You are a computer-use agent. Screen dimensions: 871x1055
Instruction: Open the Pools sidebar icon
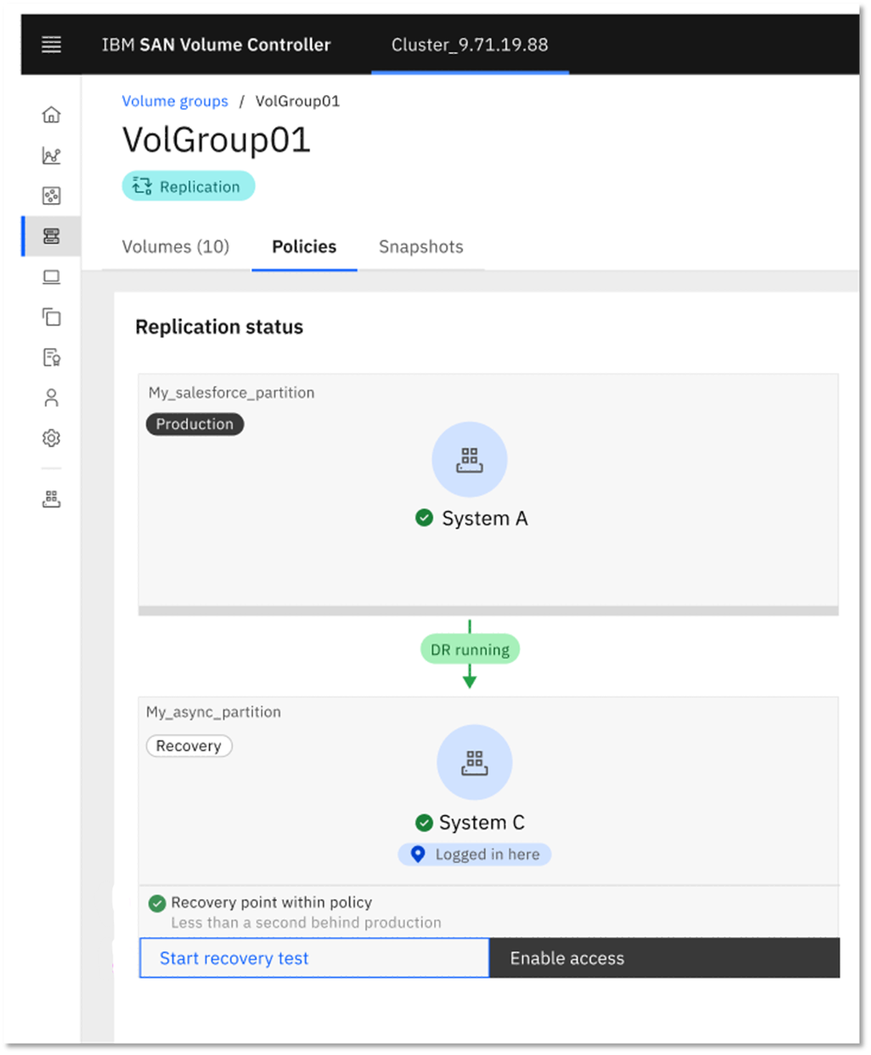[x=50, y=195]
